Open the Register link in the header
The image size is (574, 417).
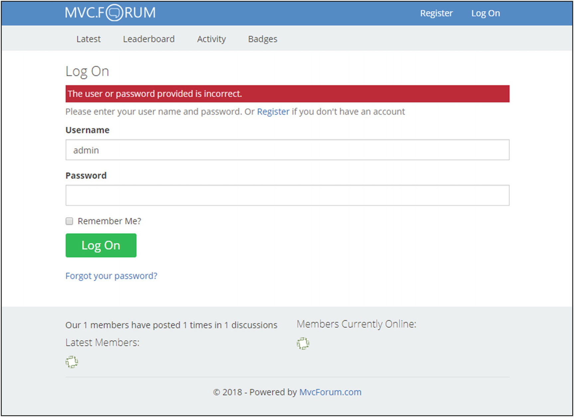pyautogui.click(x=436, y=13)
